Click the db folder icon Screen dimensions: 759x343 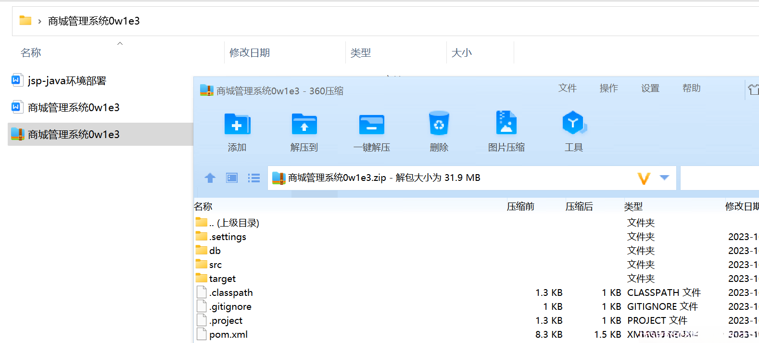pos(202,250)
